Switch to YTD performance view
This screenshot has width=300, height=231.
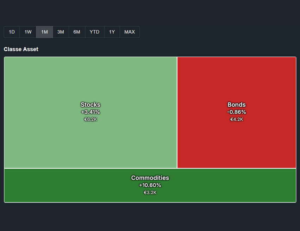94,32
